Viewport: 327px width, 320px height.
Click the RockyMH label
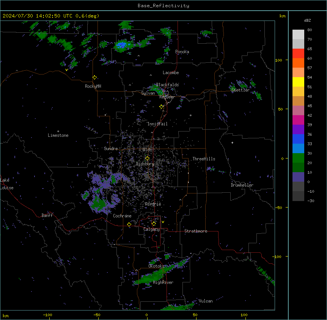[93, 86]
